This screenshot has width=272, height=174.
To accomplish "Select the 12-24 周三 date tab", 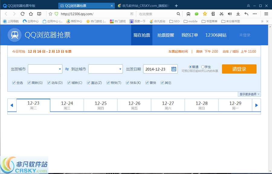I will coord(67,105).
